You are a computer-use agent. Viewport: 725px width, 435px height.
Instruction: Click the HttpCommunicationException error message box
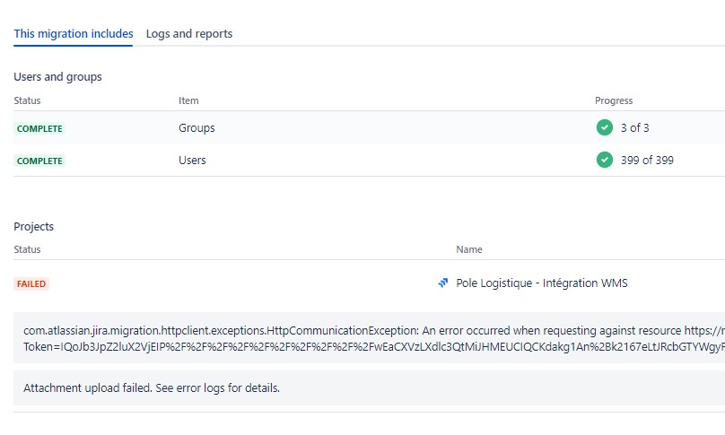pyautogui.click(x=369, y=338)
